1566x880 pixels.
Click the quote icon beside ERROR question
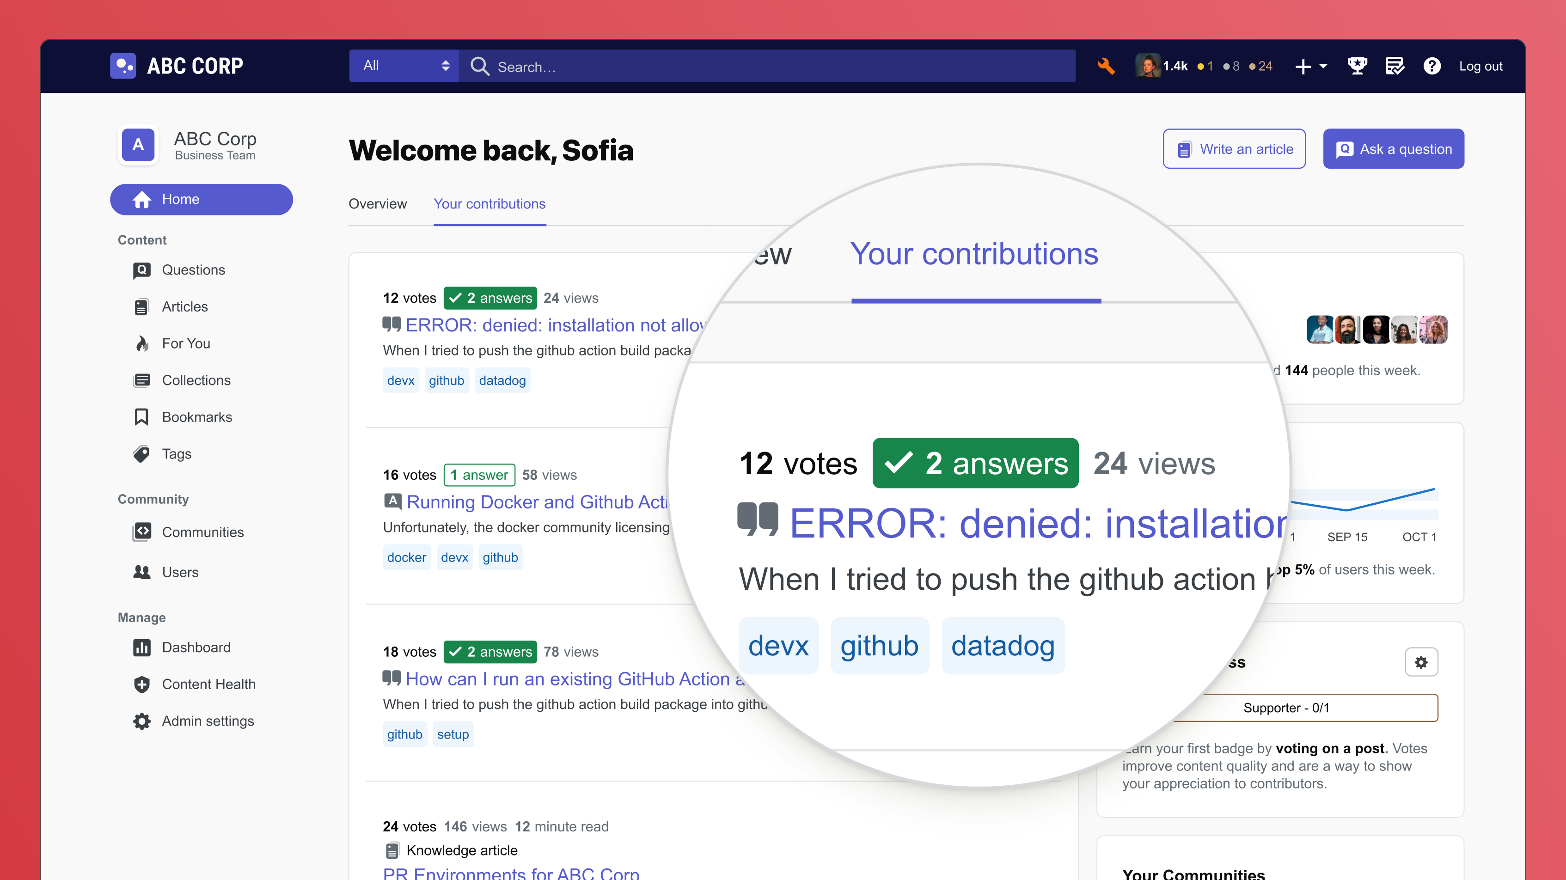coord(391,324)
